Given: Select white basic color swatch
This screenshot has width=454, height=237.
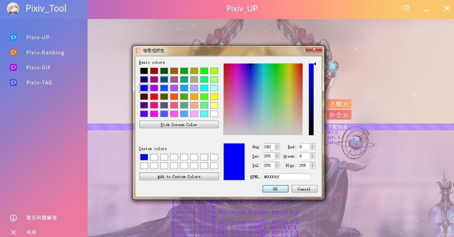Looking at the screenshot, I should pos(214,114).
